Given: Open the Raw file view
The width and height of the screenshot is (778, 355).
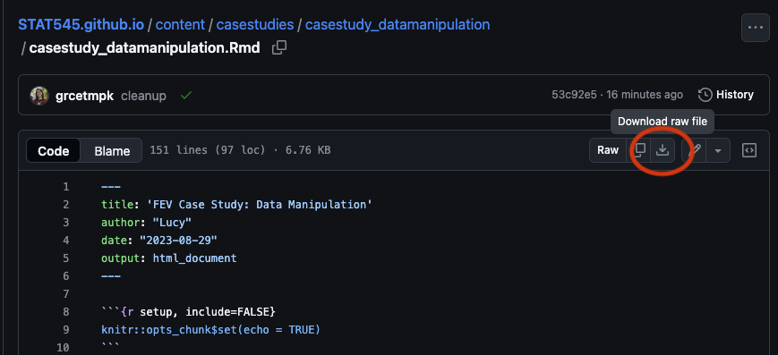Looking at the screenshot, I should 608,150.
